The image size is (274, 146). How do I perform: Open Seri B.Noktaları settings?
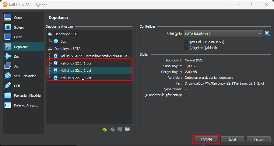[25, 76]
